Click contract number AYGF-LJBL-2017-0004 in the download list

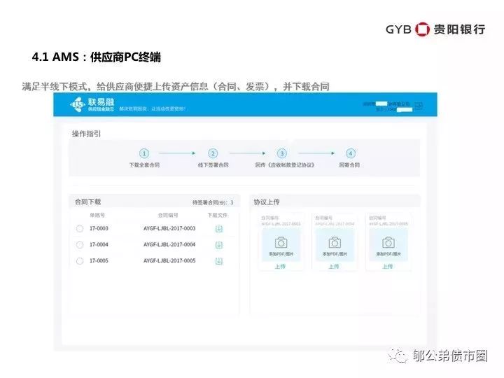click(169, 244)
